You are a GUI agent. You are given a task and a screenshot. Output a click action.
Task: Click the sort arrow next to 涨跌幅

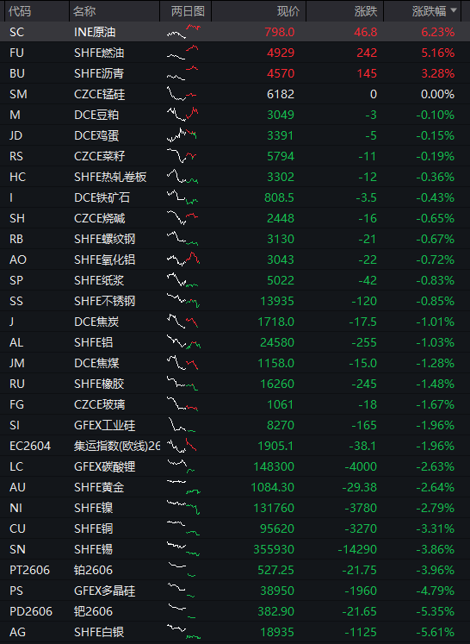453,10
